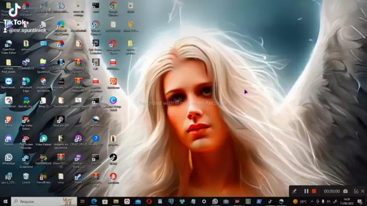
Task: Launch the YouCam 365 shortcut
Action: (61, 121)
